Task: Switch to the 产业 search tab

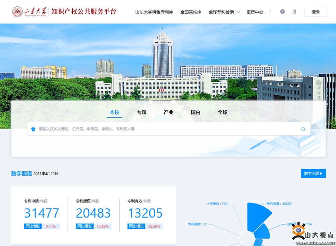Action: pos(168,112)
